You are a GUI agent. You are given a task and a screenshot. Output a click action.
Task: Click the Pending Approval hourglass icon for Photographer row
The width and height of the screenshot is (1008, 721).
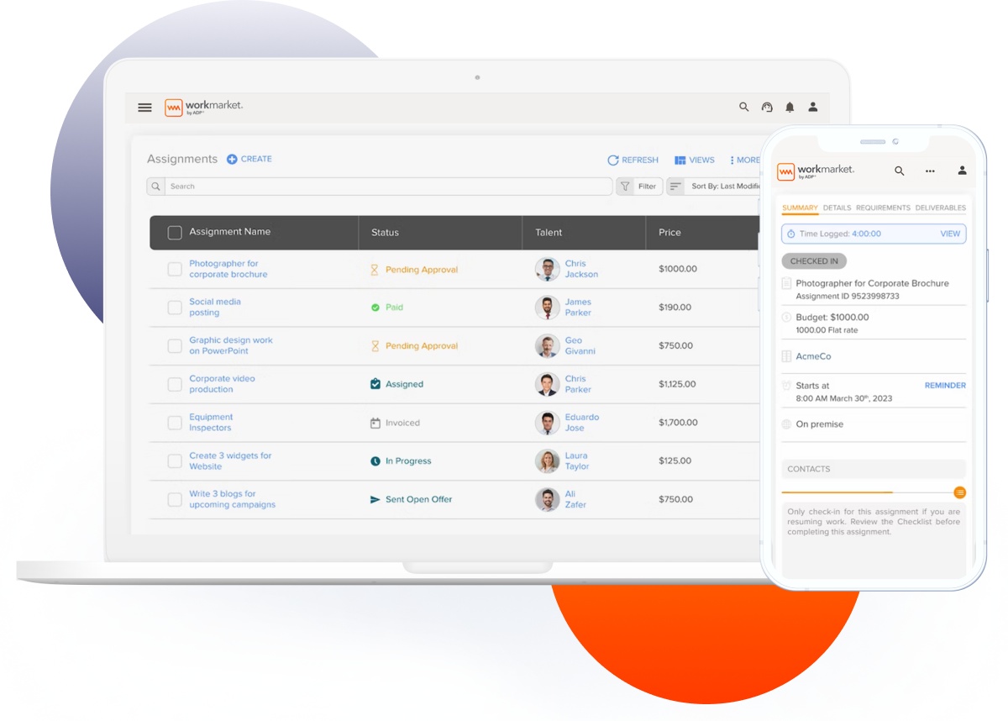[375, 270]
